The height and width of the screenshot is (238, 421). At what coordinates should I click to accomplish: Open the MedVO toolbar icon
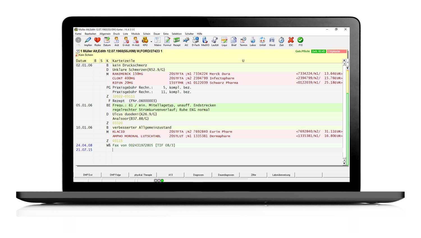[x=205, y=40]
